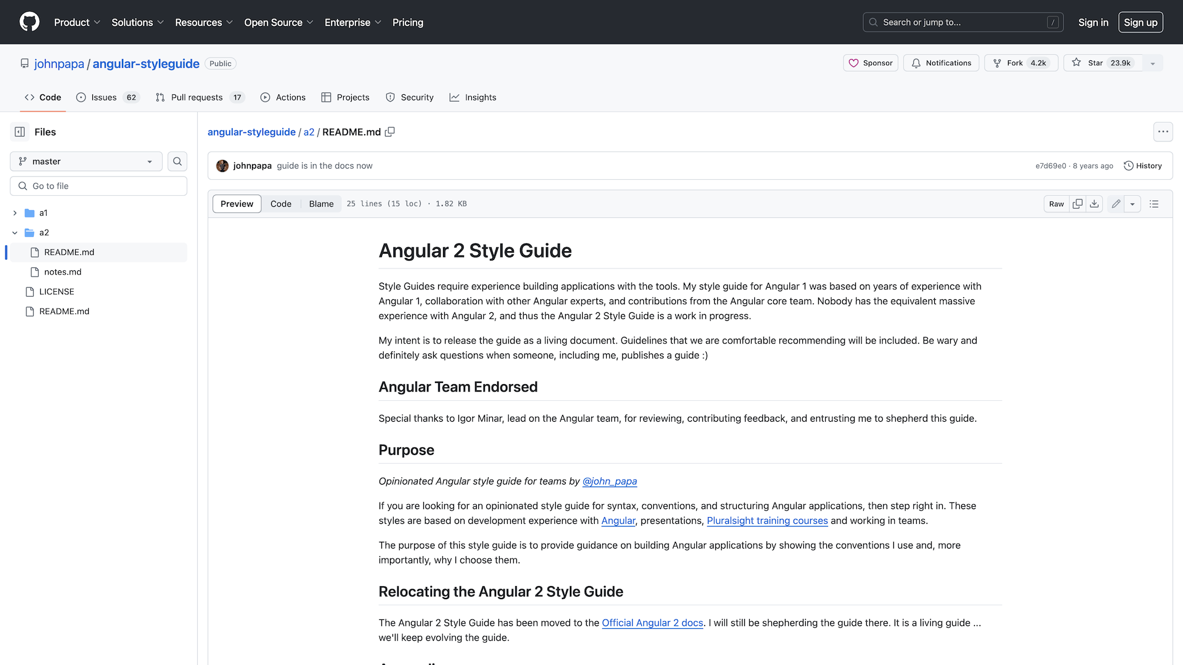Open Official Angular 2 docs link
Image resolution: width=1183 pixels, height=665 pixels.
tap(652, 623)
